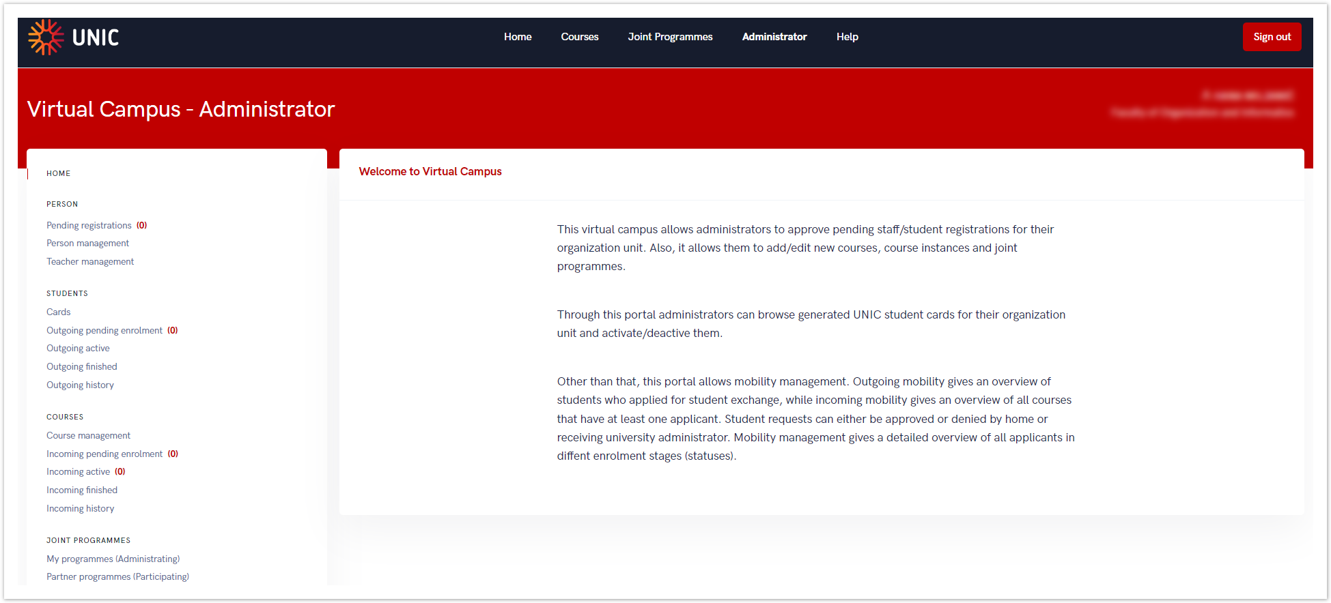Open My programmes (Administrating)
This screenshot has height=603, width=1331.
(x=113, y=559)
